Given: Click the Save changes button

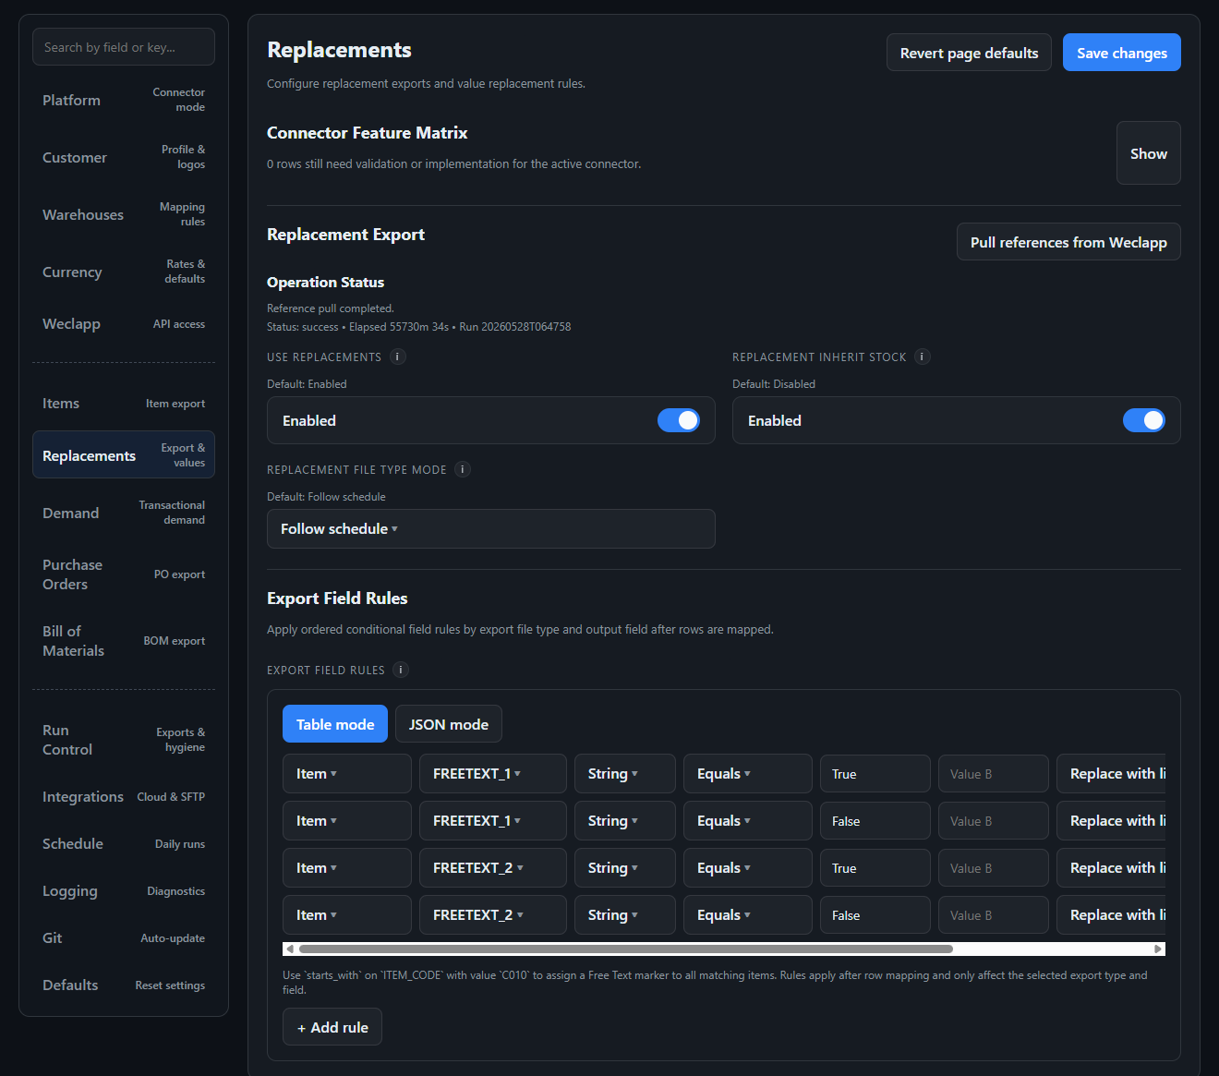Looking at the screenshot, I should [x=1122, y=53].
